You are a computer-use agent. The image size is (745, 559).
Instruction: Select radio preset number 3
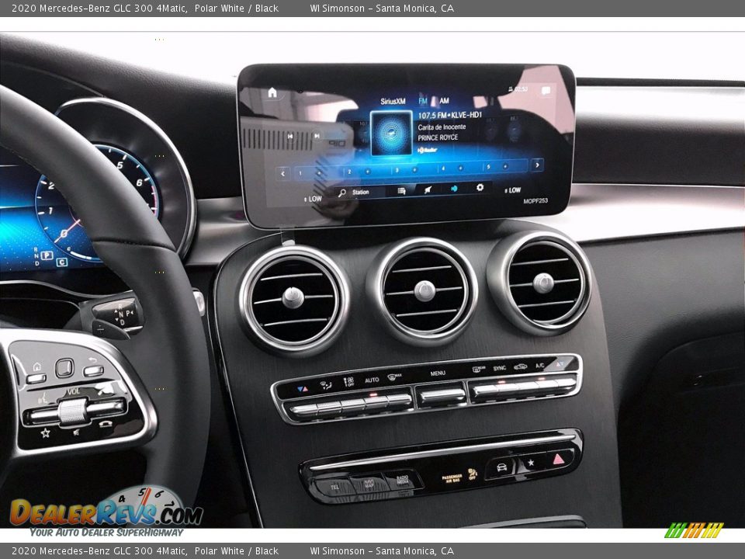(397, 168)
